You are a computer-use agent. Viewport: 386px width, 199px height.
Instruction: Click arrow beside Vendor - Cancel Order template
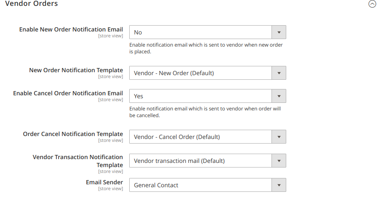278,137
